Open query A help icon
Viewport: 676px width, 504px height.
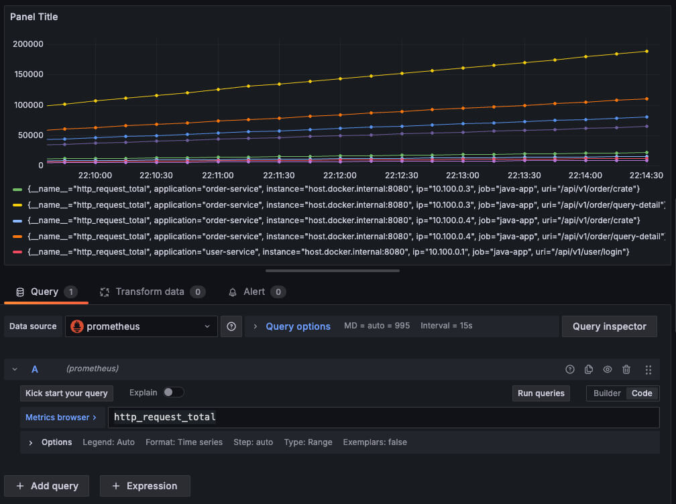click(x=570, y=369)
